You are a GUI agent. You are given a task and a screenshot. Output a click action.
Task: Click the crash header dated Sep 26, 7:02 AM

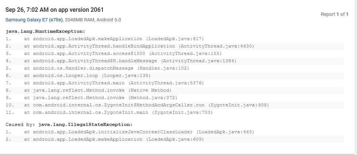tap(55, 10)
